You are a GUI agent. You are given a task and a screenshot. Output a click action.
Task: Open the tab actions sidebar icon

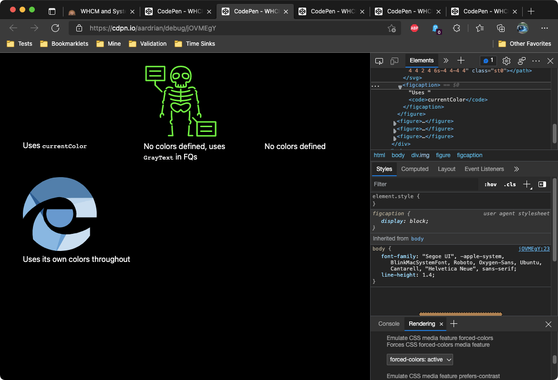pos(52,11)
